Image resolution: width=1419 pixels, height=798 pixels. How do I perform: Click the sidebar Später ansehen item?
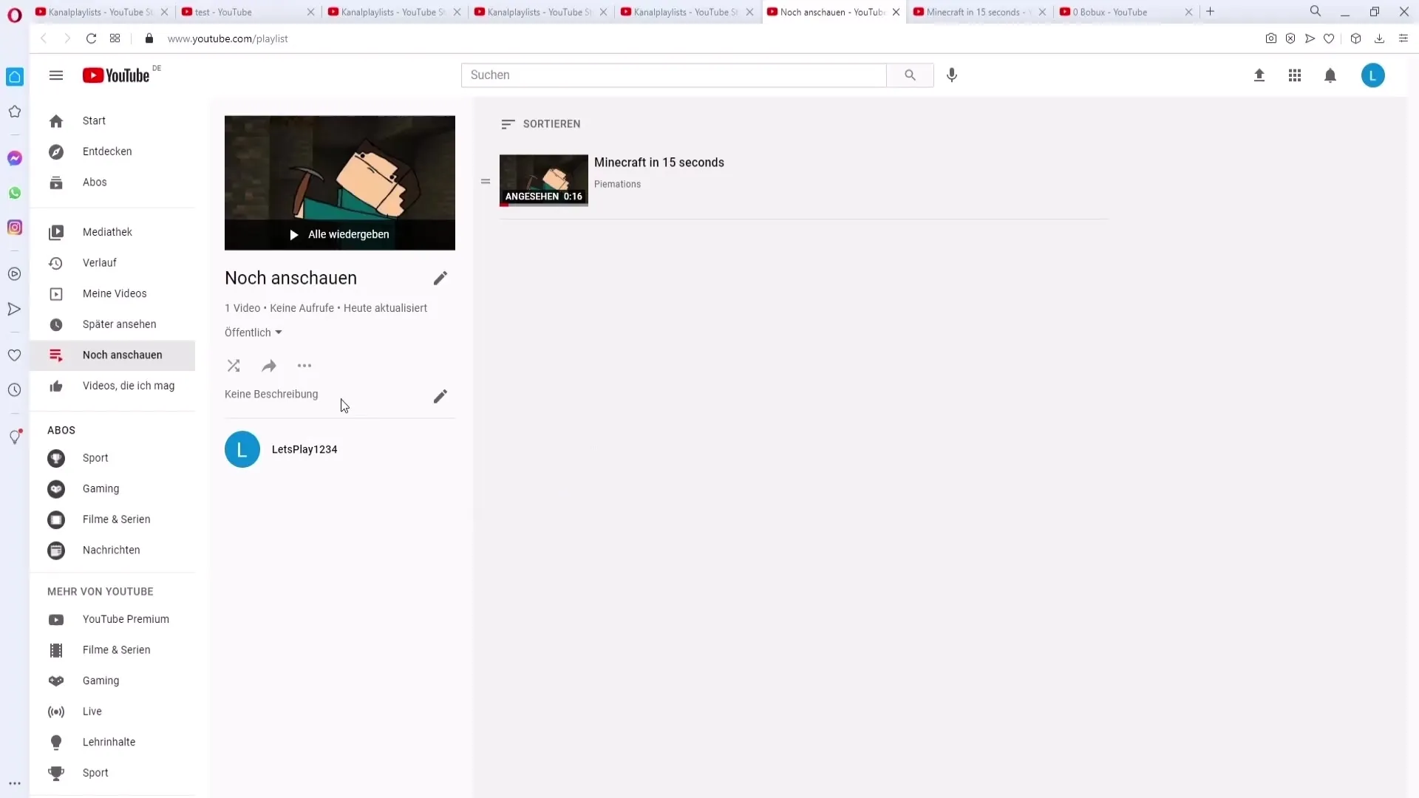pos(119,324)
